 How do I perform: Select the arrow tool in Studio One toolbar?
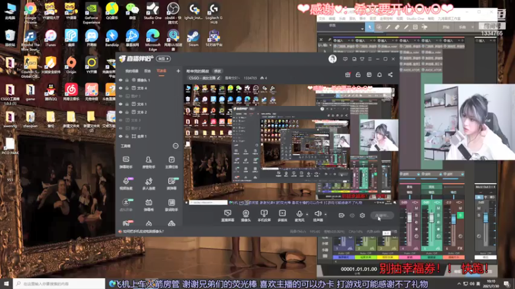pyautogui.click(x=370, y=27)
